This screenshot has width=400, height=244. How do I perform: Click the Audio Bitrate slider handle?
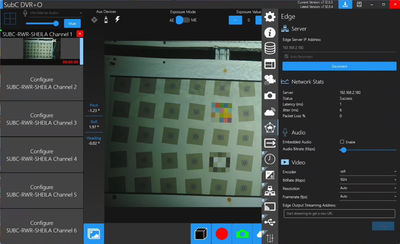click(x=344, y=150)
